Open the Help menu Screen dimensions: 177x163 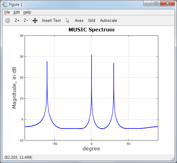pos(27,12)
